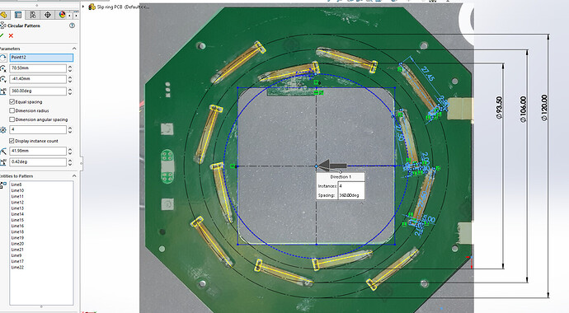Viewport: 569px width, 313px height.
Task: Collapse the Entities to Pattern section
Action: click(74, 175)
